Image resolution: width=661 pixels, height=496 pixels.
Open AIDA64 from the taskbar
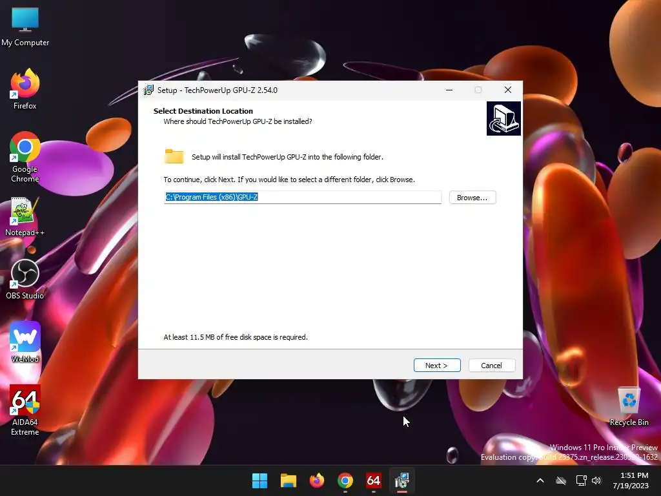[x=374, y=480]
